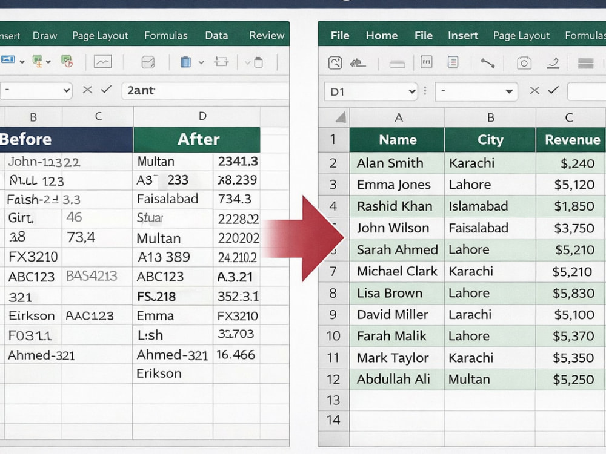Screen dimensions: 606x454
Task: Click the After header cell
Action: (197, 139)
